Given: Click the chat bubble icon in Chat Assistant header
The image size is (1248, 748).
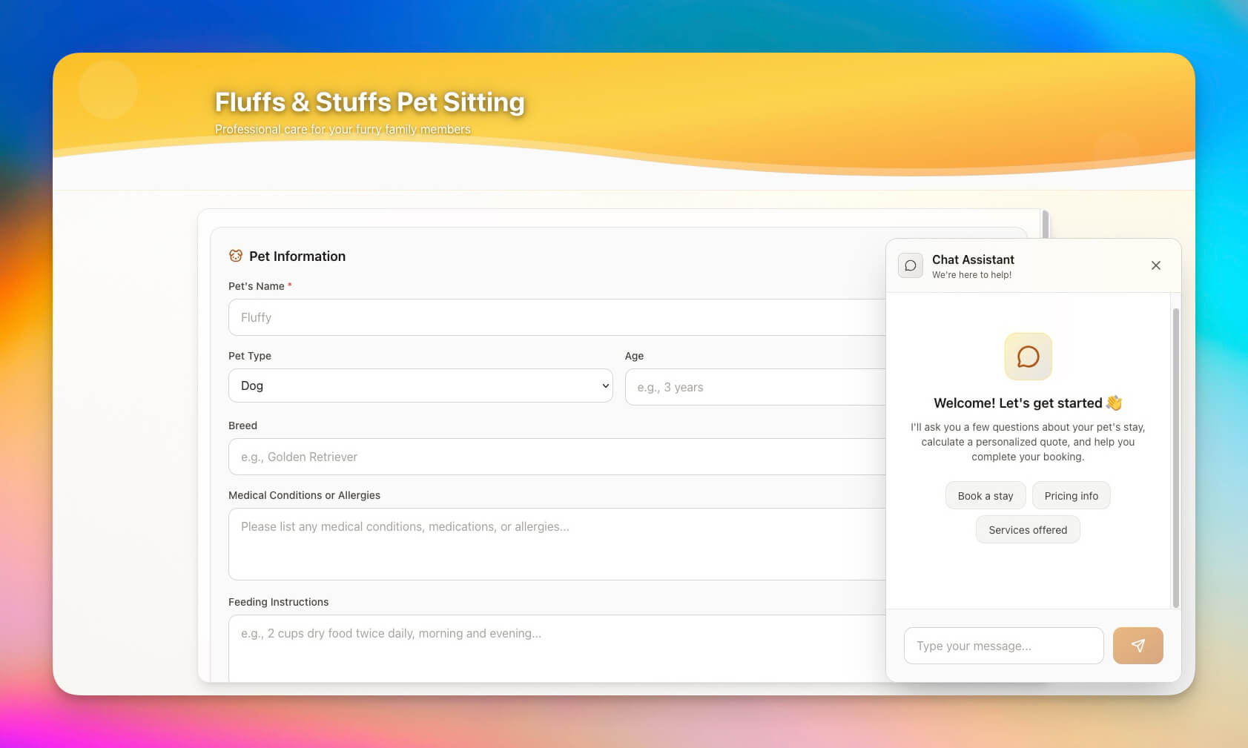Looking at the screenshot, I should click(911, 265).
